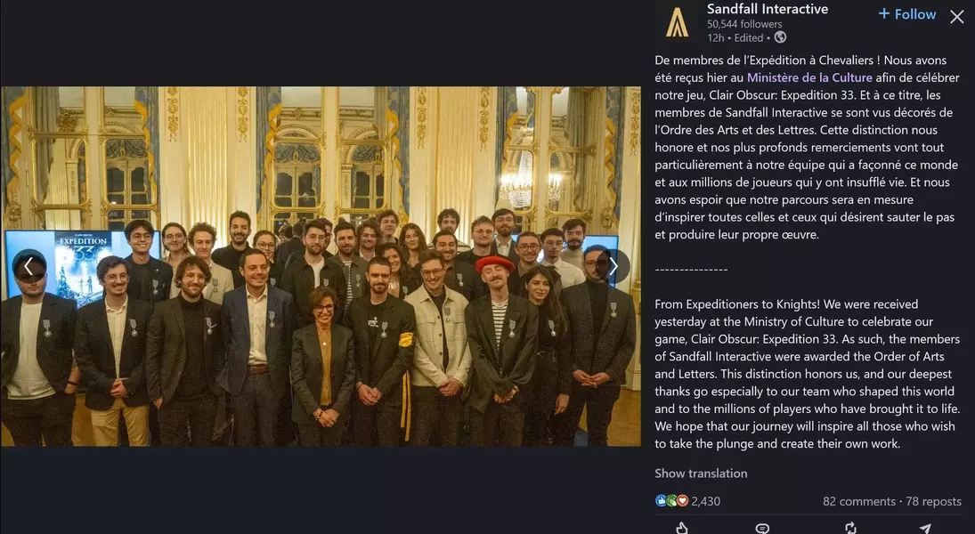Open the list of 2,430 reactions
The image size is (975, 534).
[706, 501]
